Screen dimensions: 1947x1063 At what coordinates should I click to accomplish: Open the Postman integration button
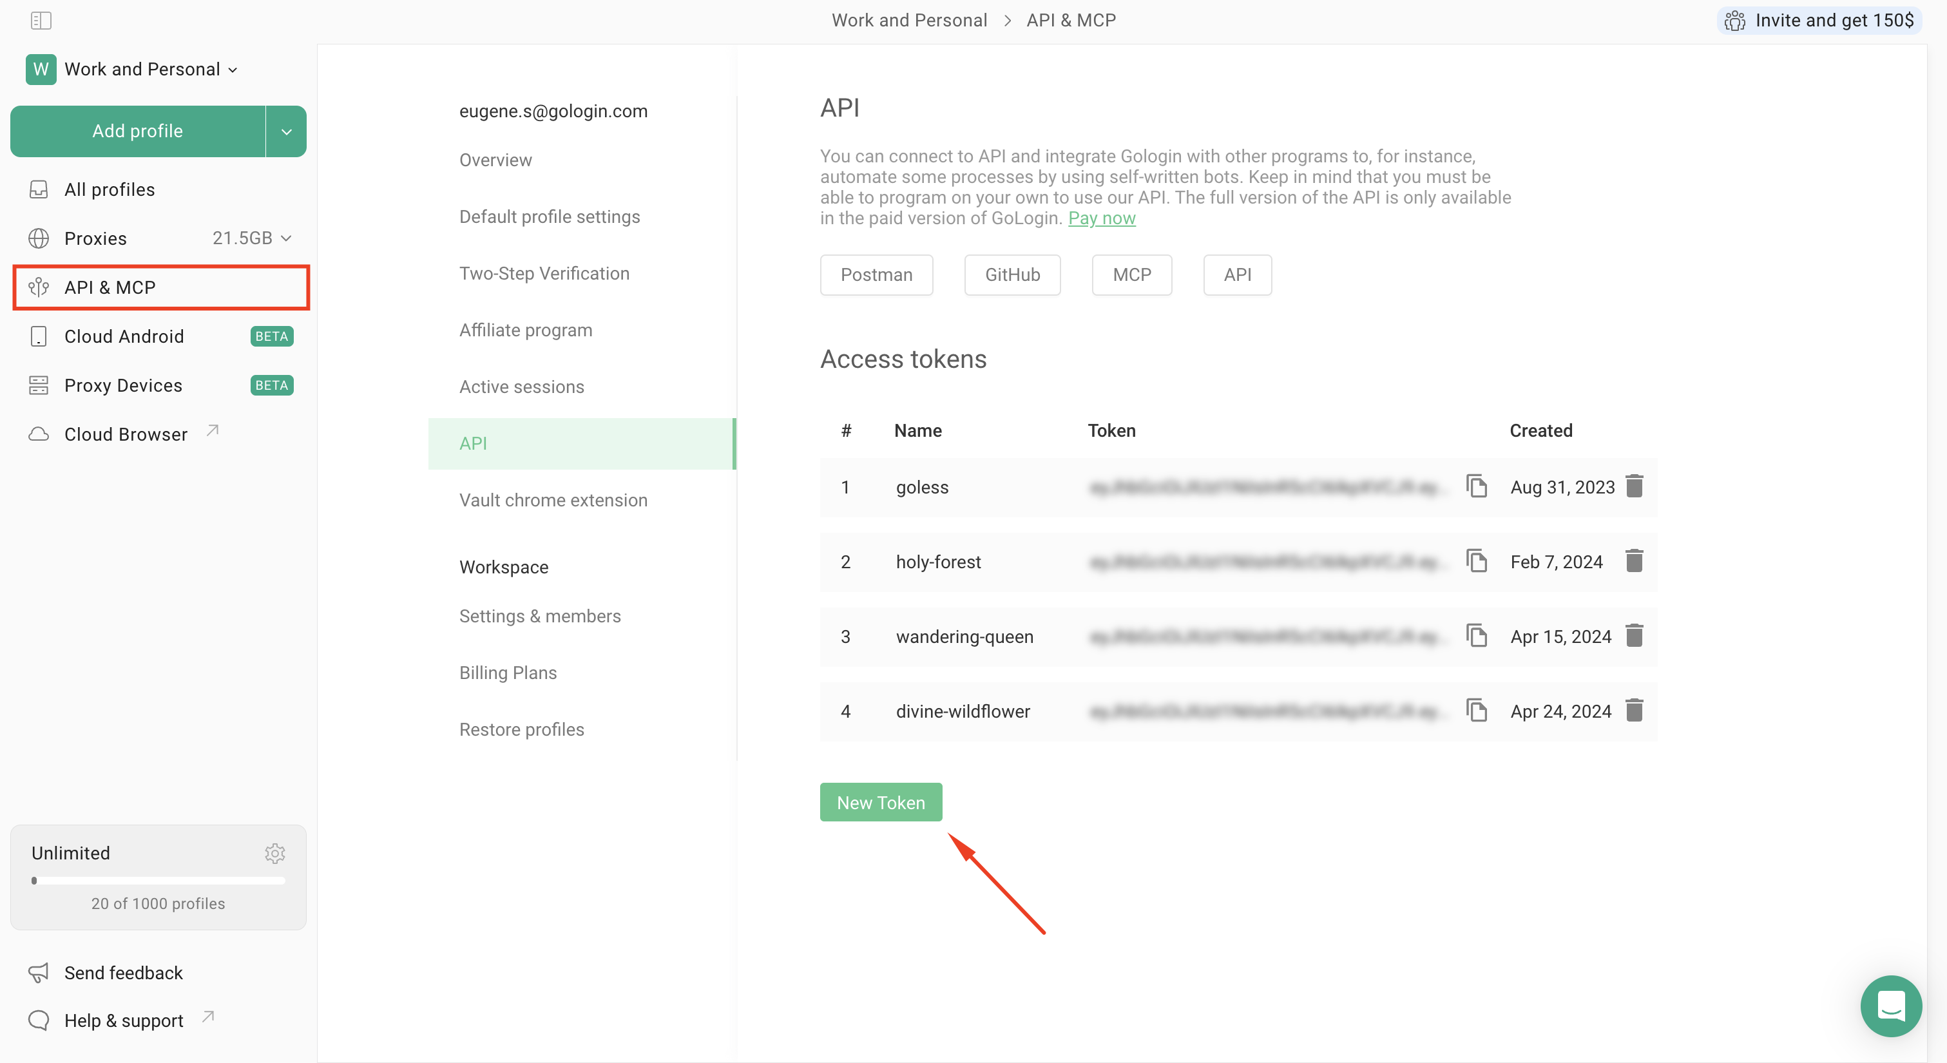[876, 275]
